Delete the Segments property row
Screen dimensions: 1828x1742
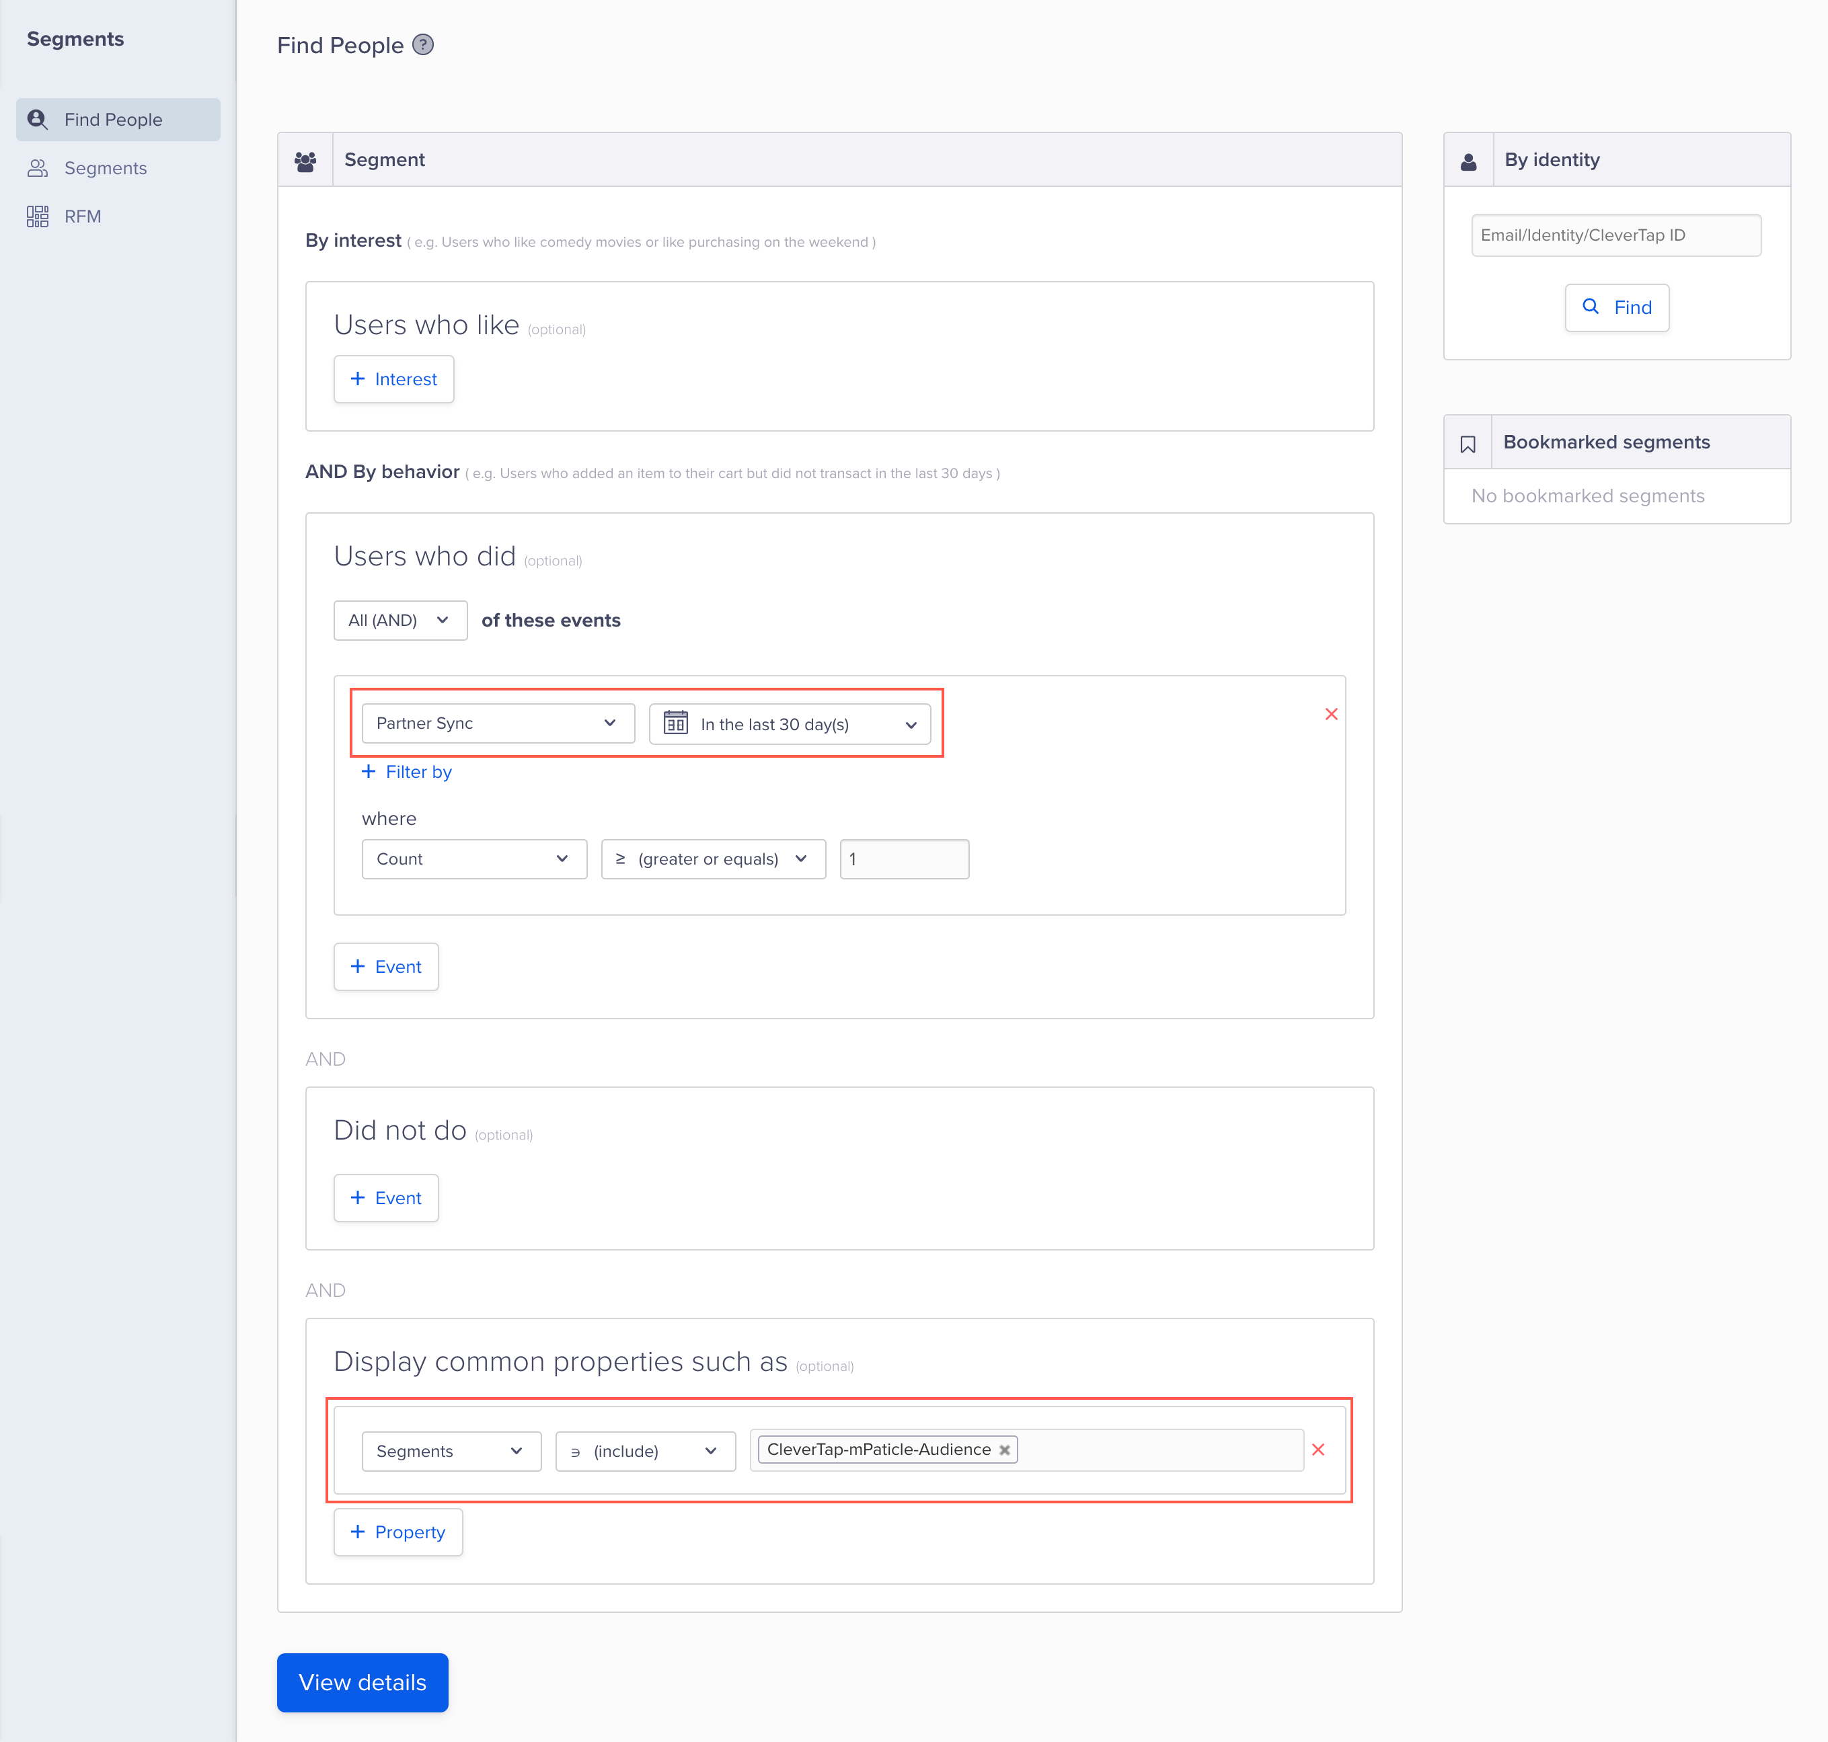point(1318,1450)
